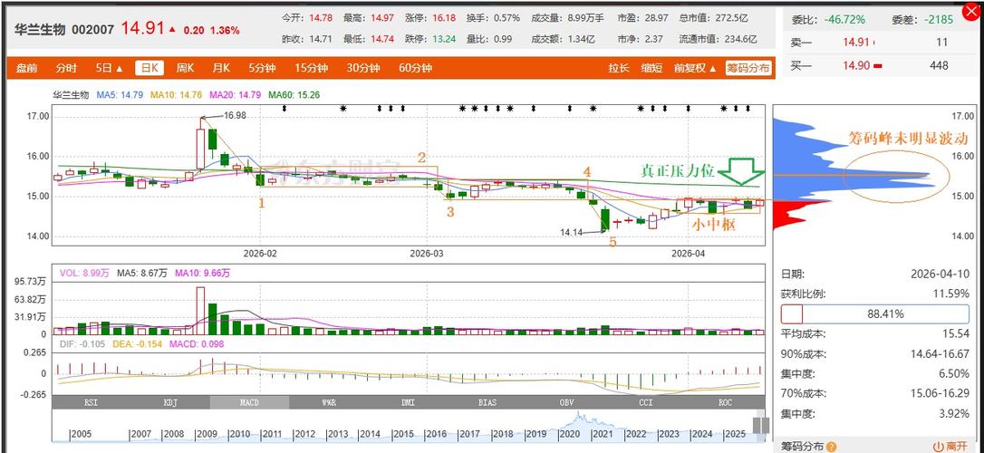This screenshot has height=453, width=984.
Task: Select the ROC indicator tab
Action: click(726, 402)
